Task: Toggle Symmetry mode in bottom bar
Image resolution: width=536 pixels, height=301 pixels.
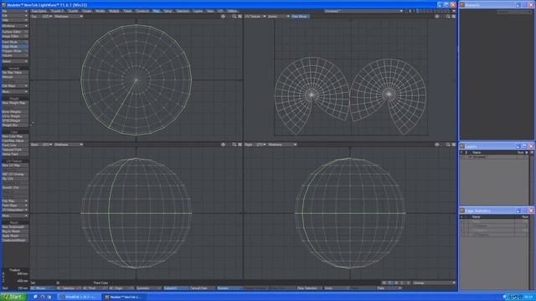Action: [149, 288]
